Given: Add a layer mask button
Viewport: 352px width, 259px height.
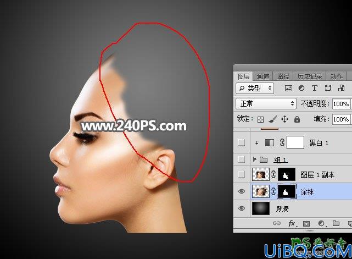Looking at the screenshot, I should coord(306,223).
